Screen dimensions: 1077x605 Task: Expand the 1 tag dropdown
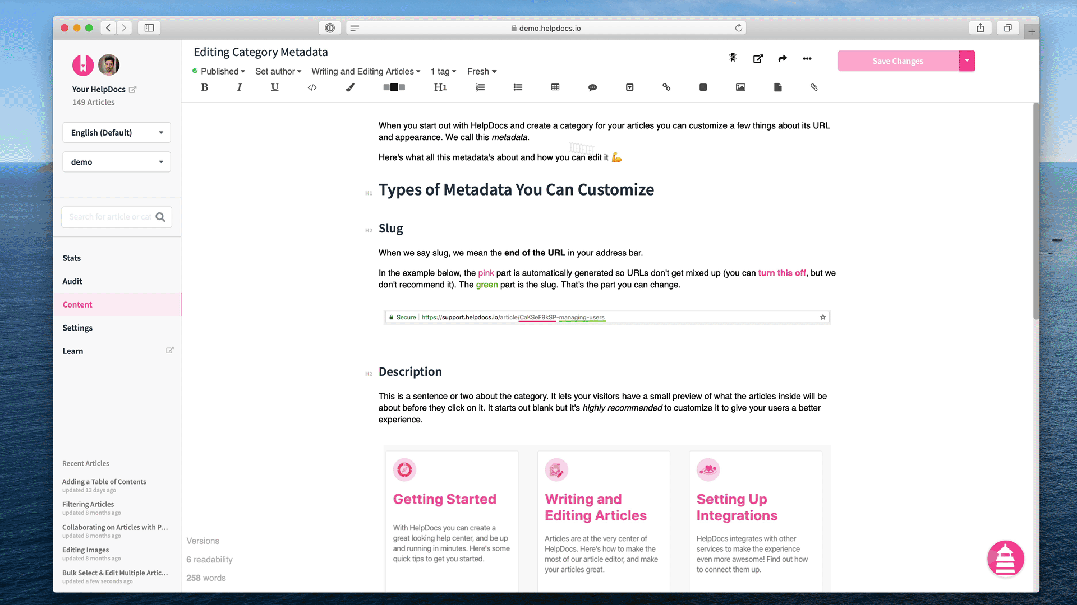443,71
